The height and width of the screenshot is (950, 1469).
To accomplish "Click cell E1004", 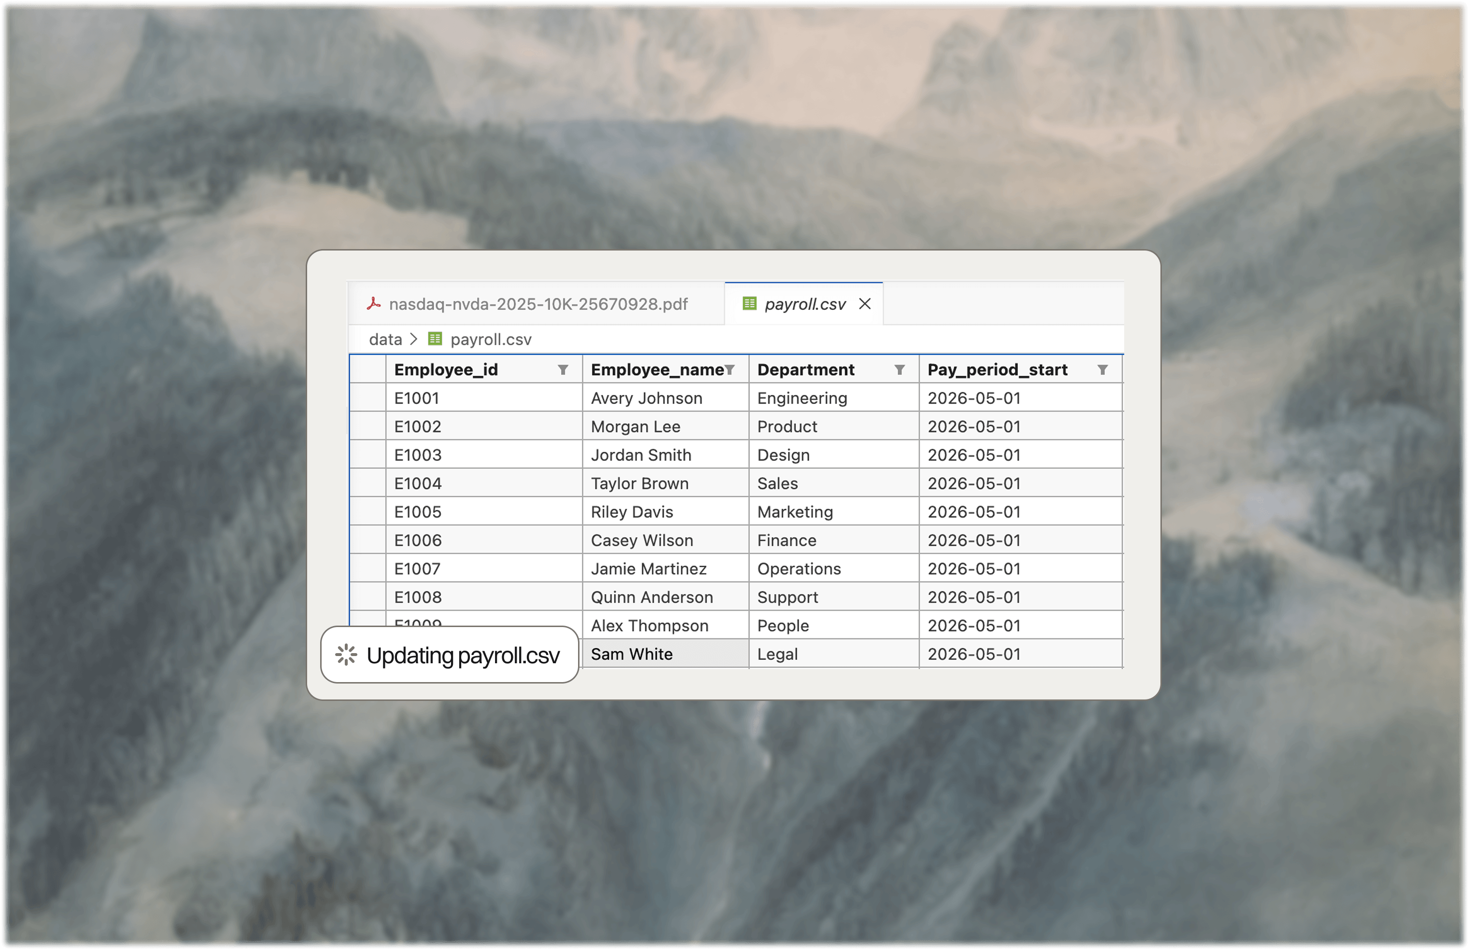I will (x=484, y=483).
